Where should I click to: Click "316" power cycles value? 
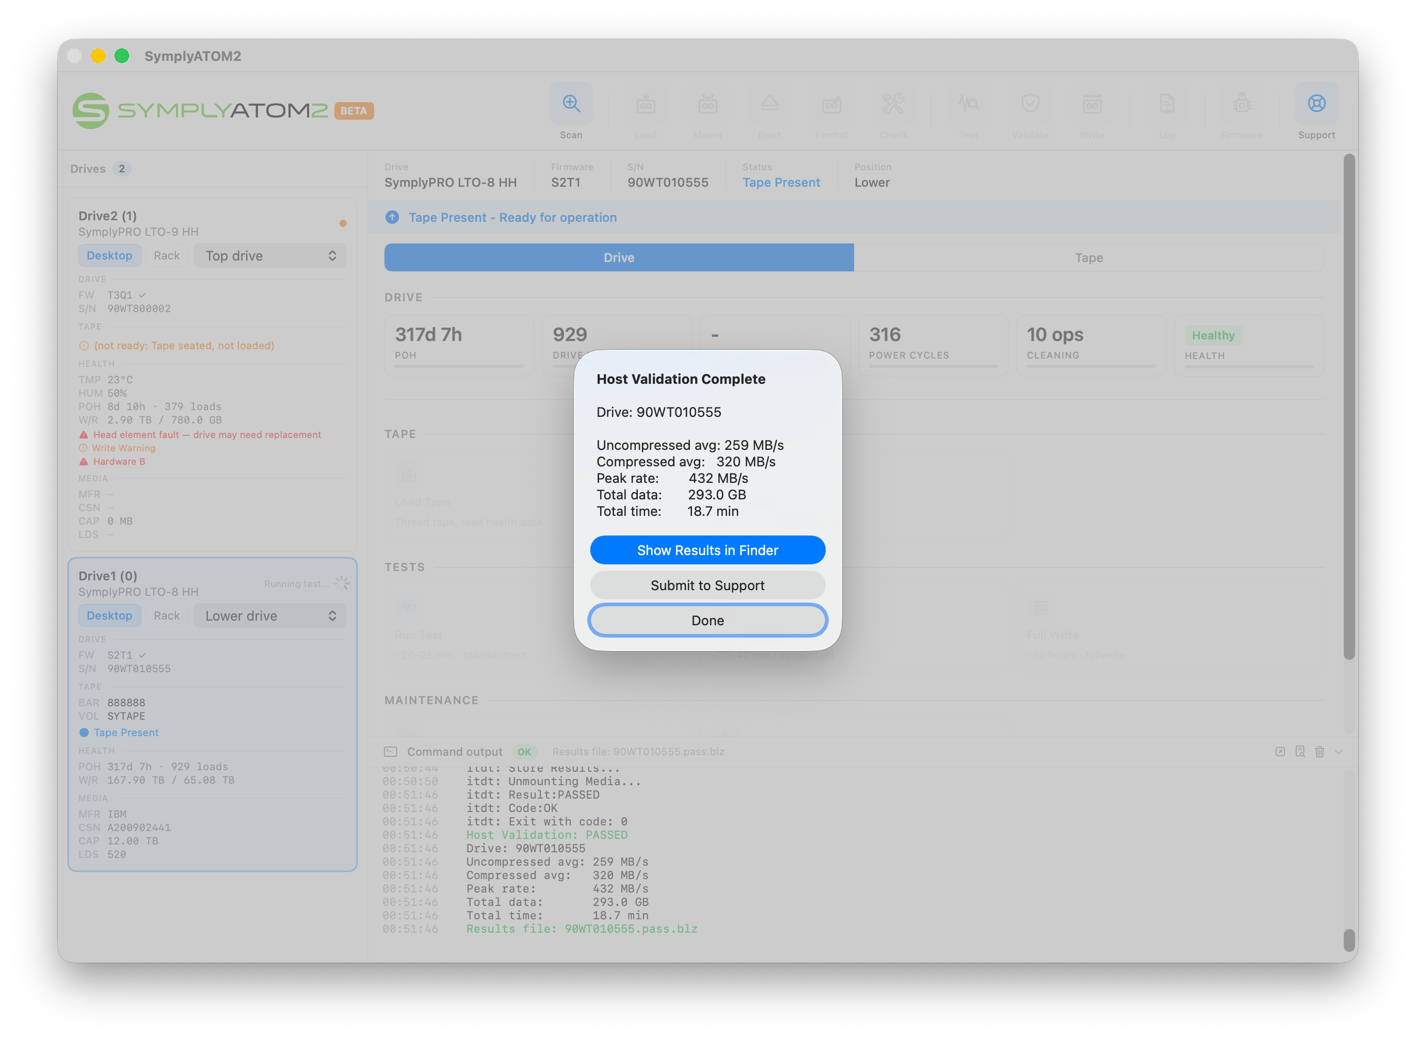(885, 334)
